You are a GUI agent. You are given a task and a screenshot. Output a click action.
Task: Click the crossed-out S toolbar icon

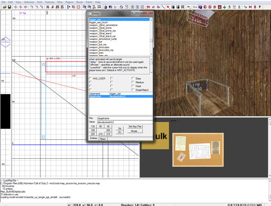click(x=210, y=7)
